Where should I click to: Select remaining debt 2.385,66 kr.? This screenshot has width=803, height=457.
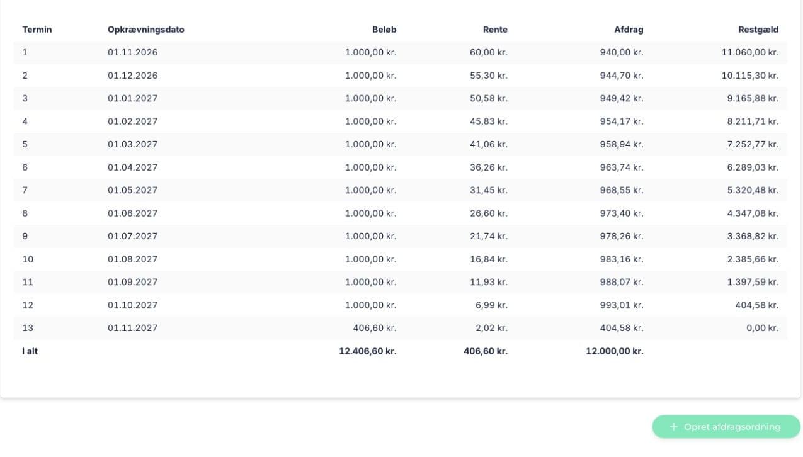click(753, 259)
